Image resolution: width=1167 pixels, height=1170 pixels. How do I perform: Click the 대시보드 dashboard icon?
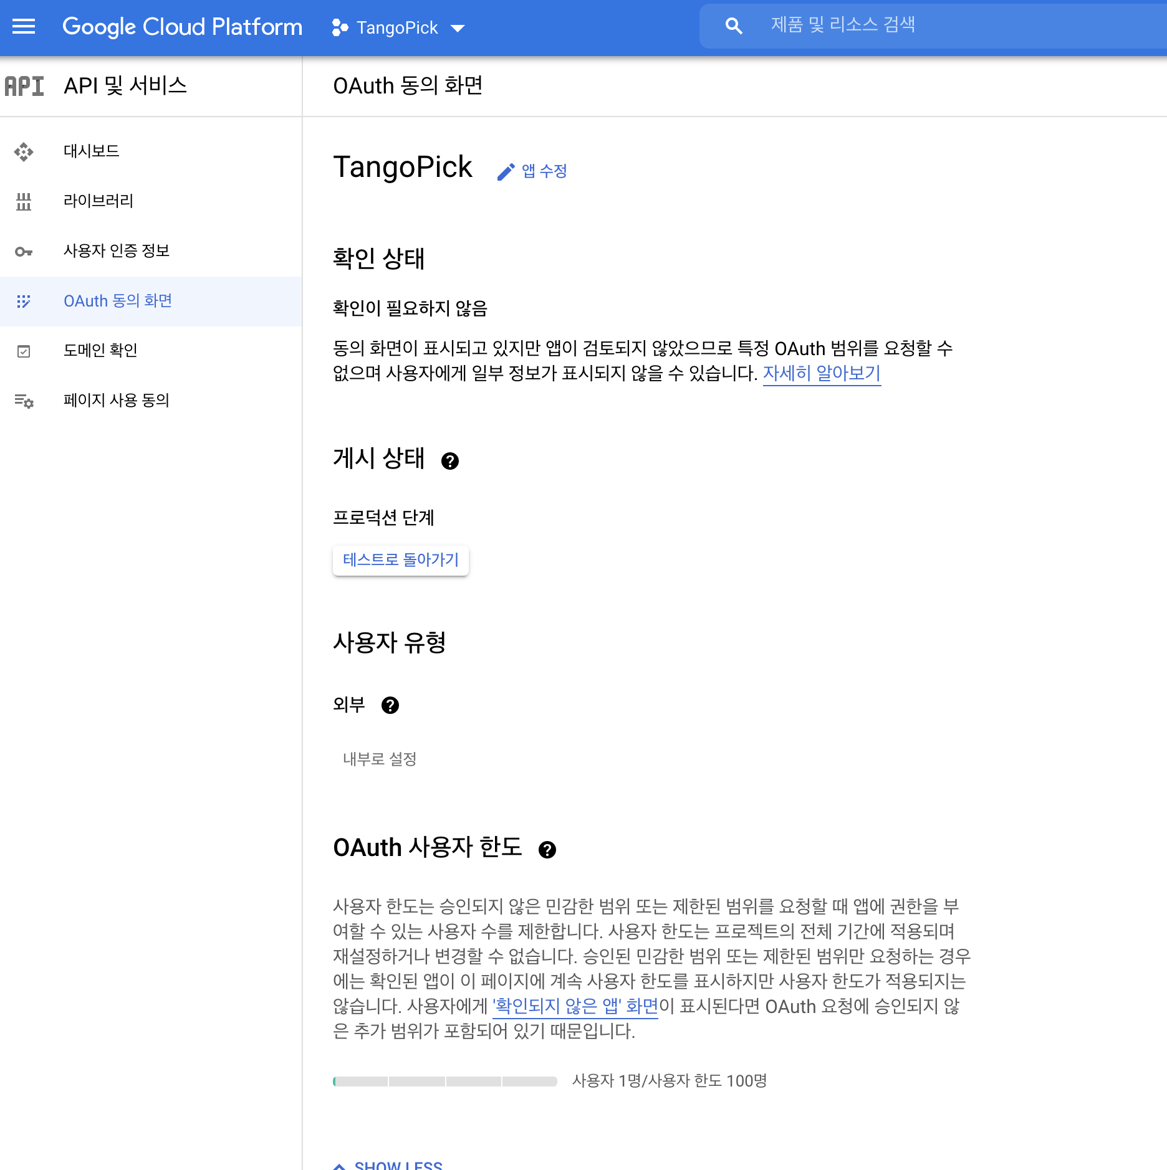click(24, 151)
